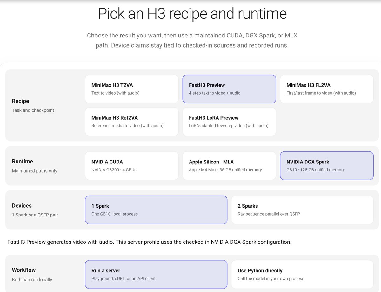Screen dimensions: 381x292
Task: Click the FastH3 Preview server profile description text
Action: tap(149, 242)
